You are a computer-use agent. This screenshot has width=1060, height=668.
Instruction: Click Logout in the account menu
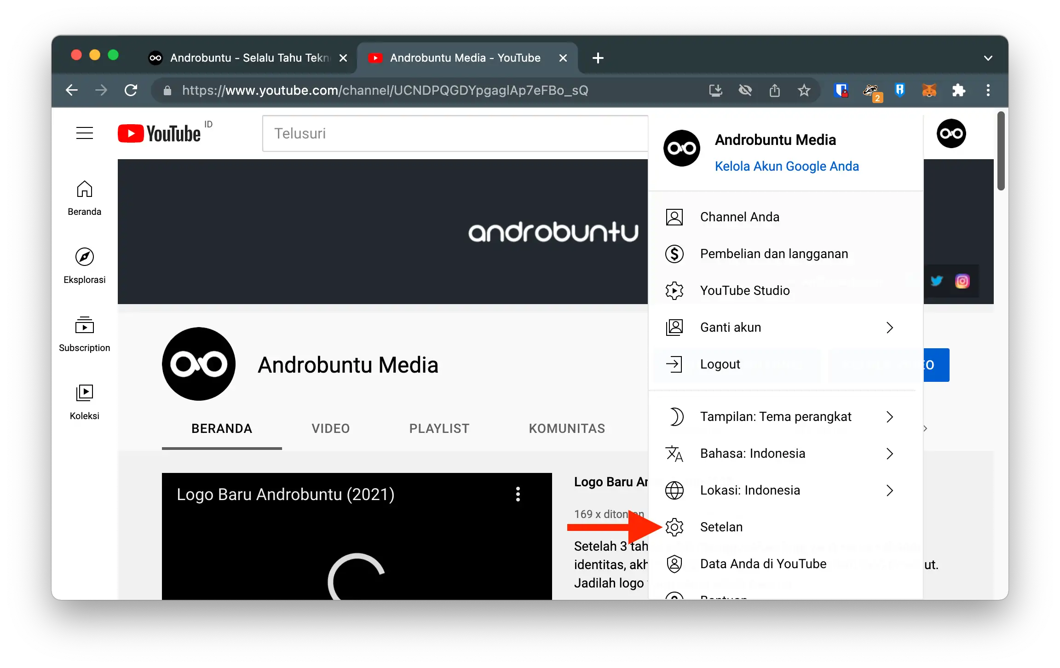pyautogui.click(x=720, y=364)
